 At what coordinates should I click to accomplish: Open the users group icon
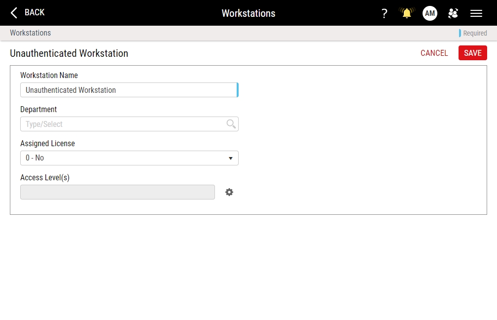click(453, 13)
